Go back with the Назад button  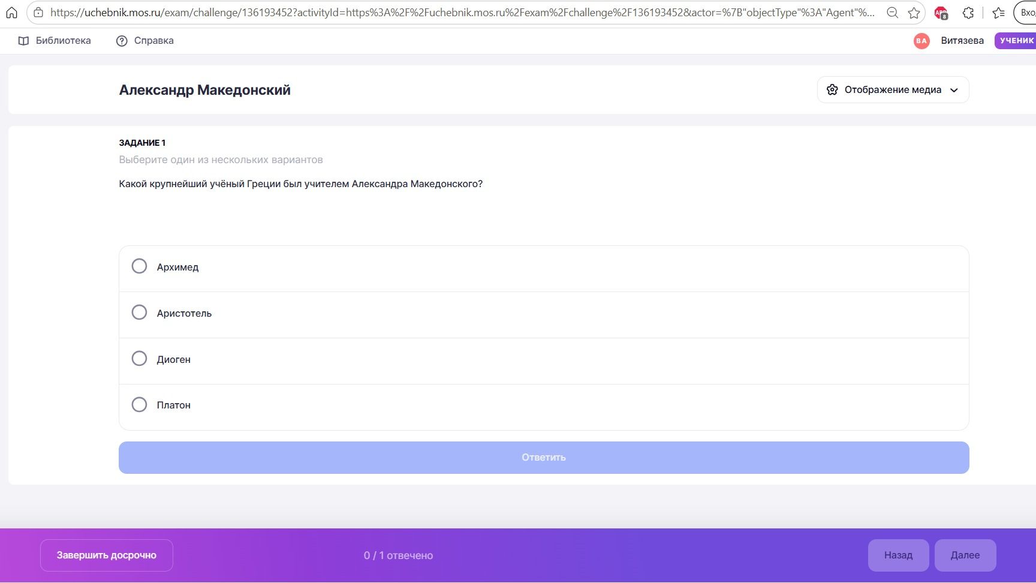pos(898,555)
